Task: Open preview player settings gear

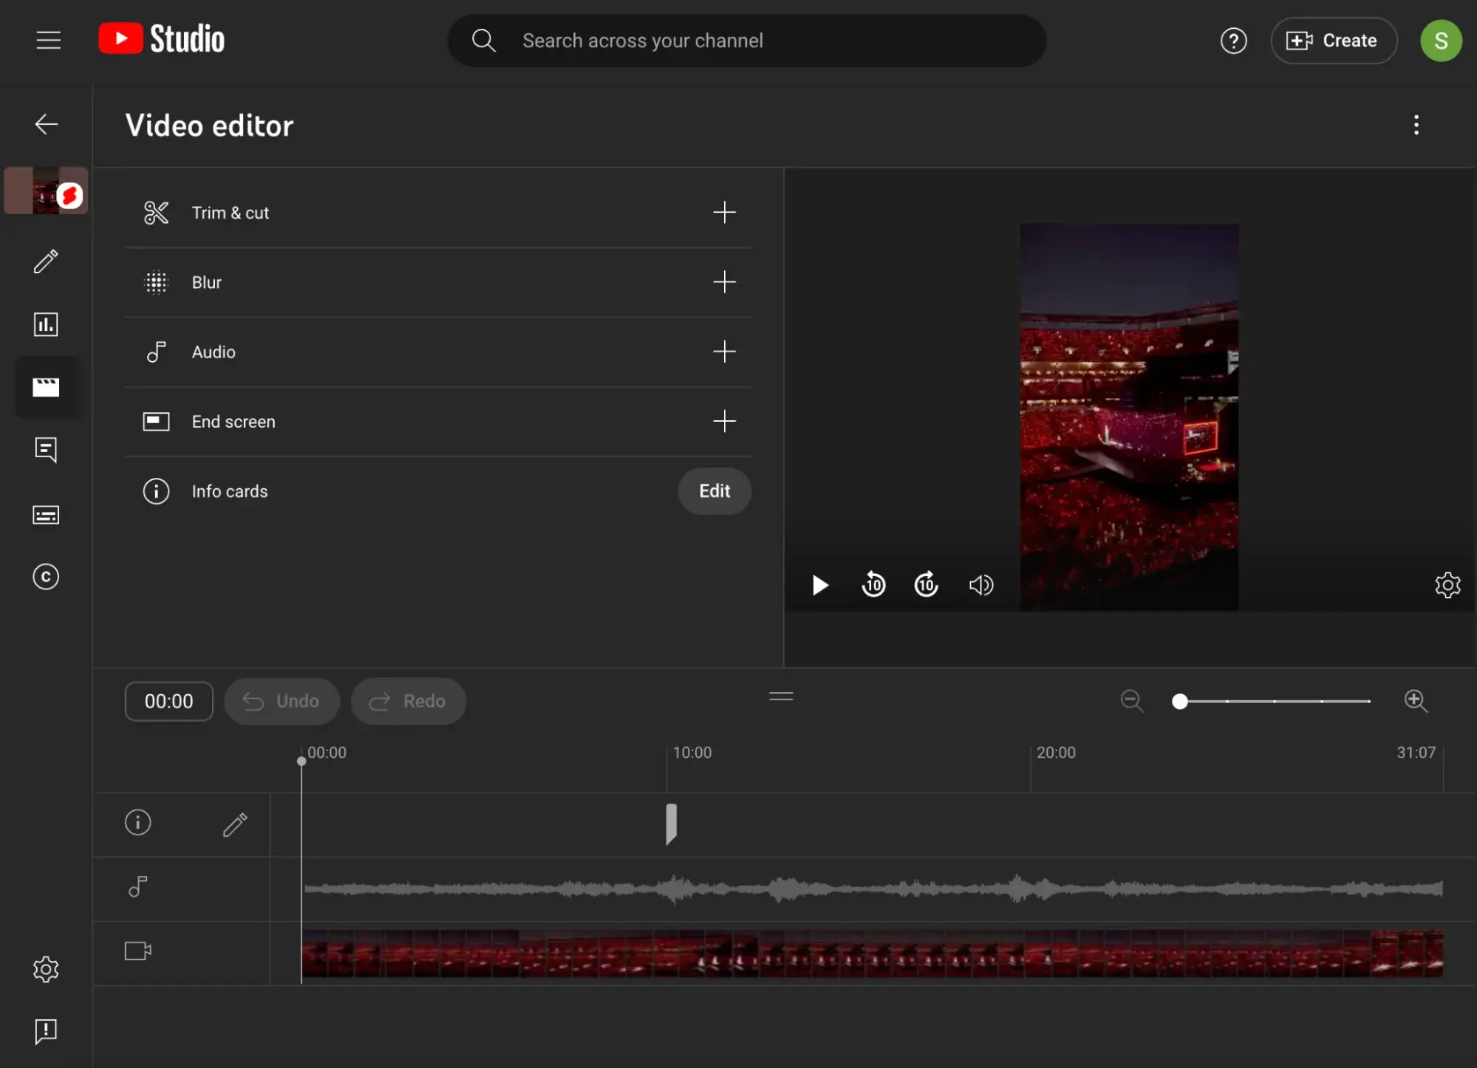Action: coord(1447,585)
